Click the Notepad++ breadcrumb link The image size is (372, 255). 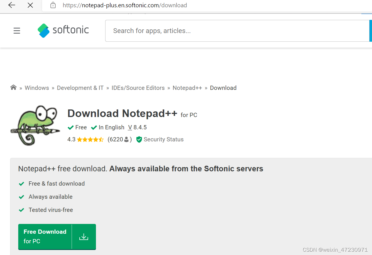[x=187, y=88]
